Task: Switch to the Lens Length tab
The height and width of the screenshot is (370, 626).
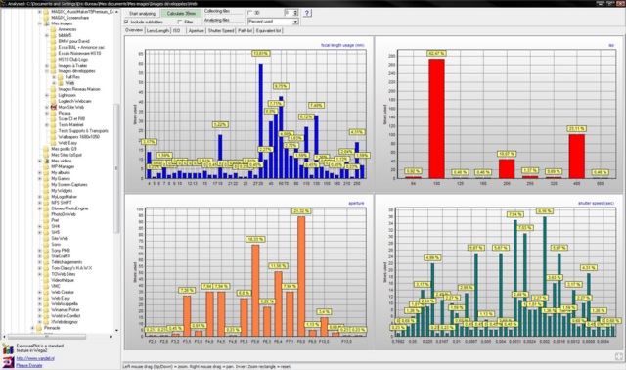Action: (157, 30)
